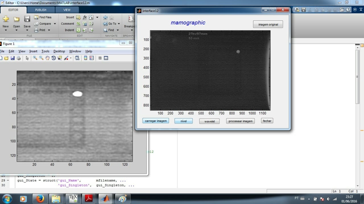Viewport: 364px width, 204px height.
Task: Open Firefox from the taskbar
Action: pyautogui.click(x=40, y=199)
